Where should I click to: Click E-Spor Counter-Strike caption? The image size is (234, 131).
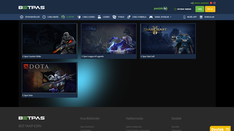point(32,56)
